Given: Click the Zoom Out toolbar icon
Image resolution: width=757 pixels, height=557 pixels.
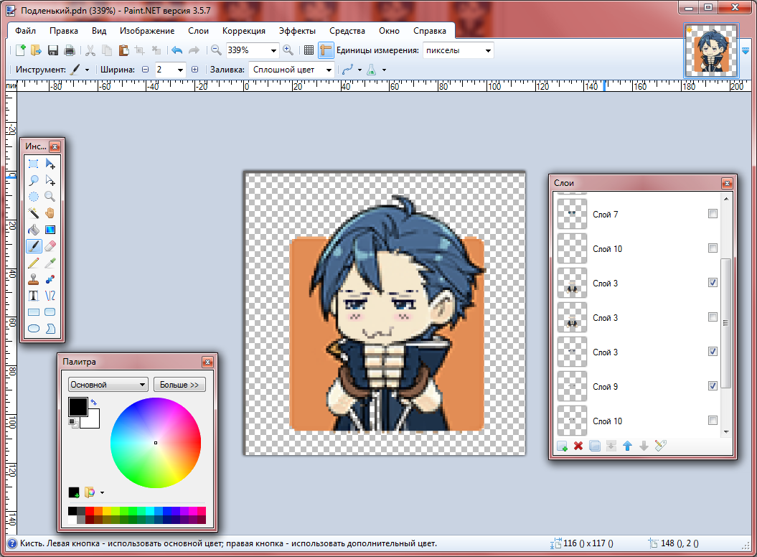Looking at the screenshot, I should coord(216,50).
